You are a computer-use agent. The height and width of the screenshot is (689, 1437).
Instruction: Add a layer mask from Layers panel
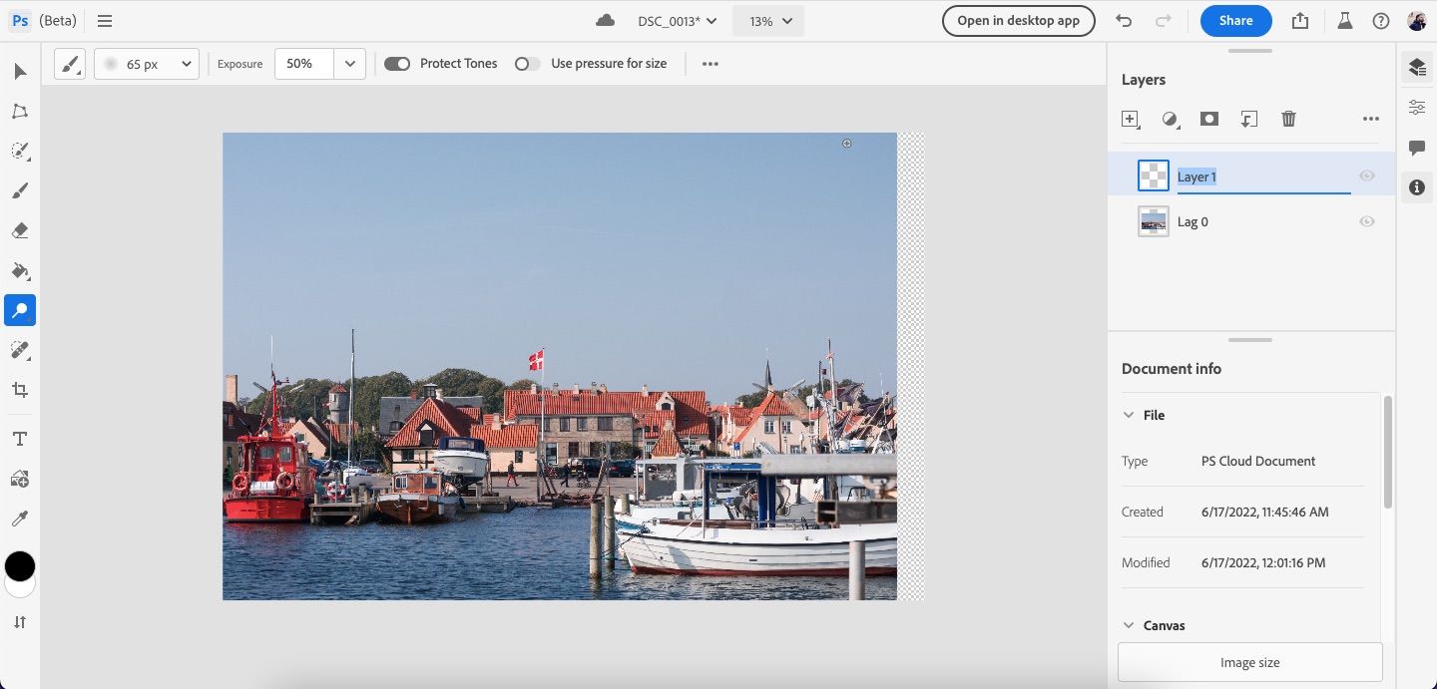tap(1209, 119)
